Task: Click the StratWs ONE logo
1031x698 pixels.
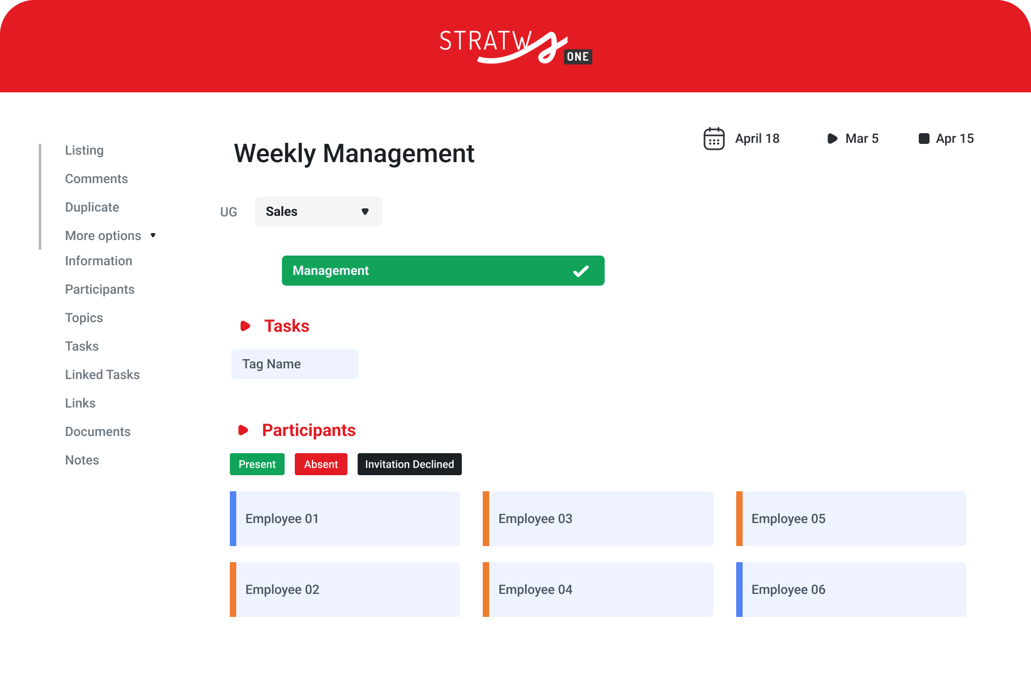Action: click(x=515, y=47)
